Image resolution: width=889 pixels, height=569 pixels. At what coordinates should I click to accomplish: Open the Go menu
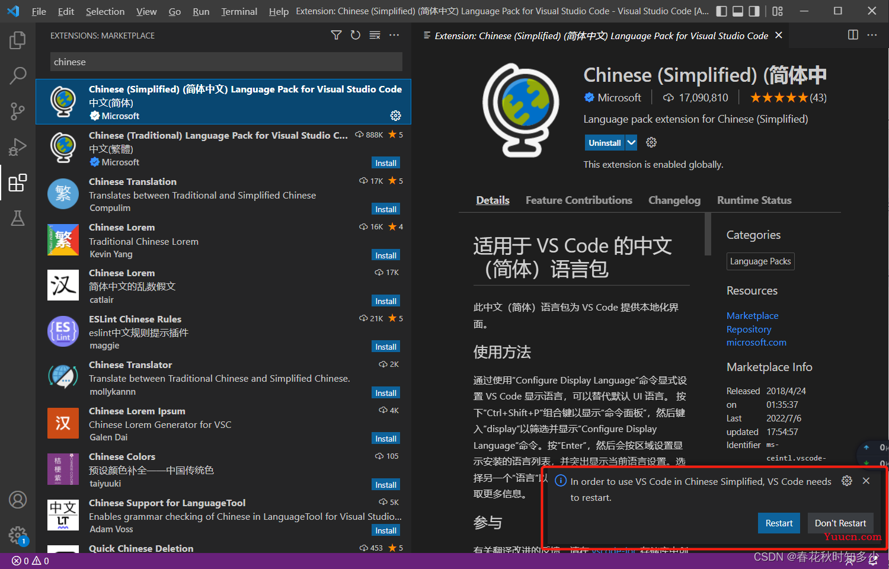(174, 11)
